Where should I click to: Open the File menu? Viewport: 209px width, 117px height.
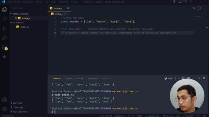tap(10, 2)
